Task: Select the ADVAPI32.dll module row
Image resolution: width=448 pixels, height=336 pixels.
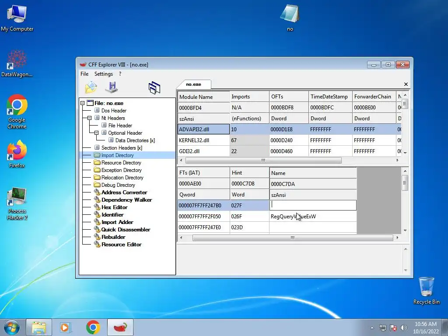Action: coord(290,129)
